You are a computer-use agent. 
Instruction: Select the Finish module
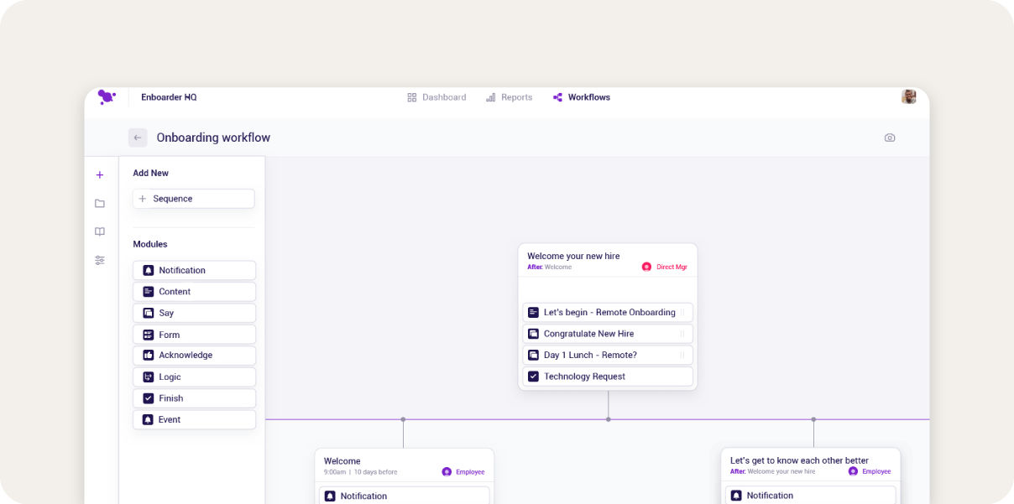[x=194, y=398]
